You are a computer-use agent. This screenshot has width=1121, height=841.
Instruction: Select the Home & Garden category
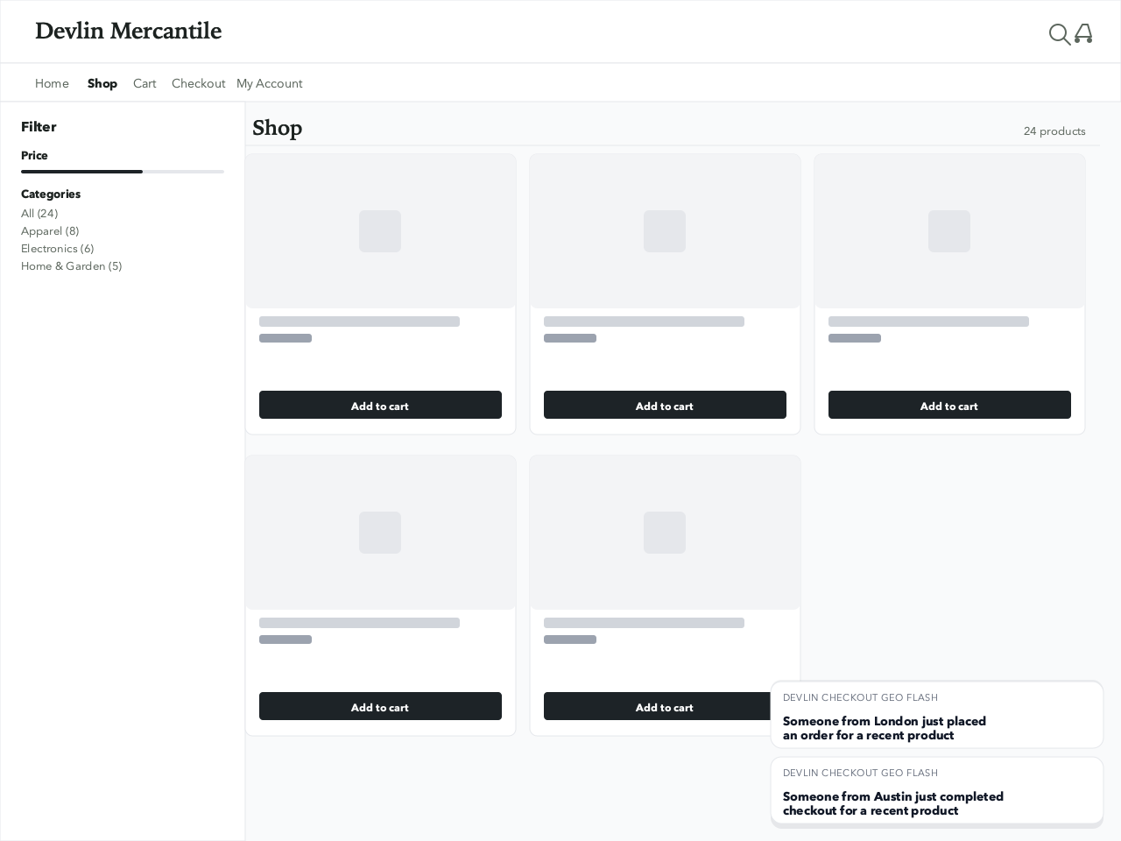point(71,265)
